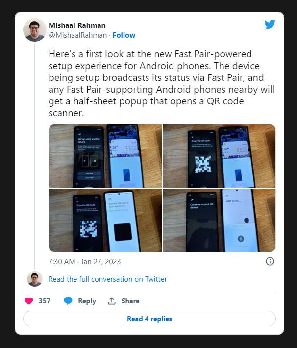Click the heart like icon
Viewport: 297px width, 348px height.
tap(29, 301)
